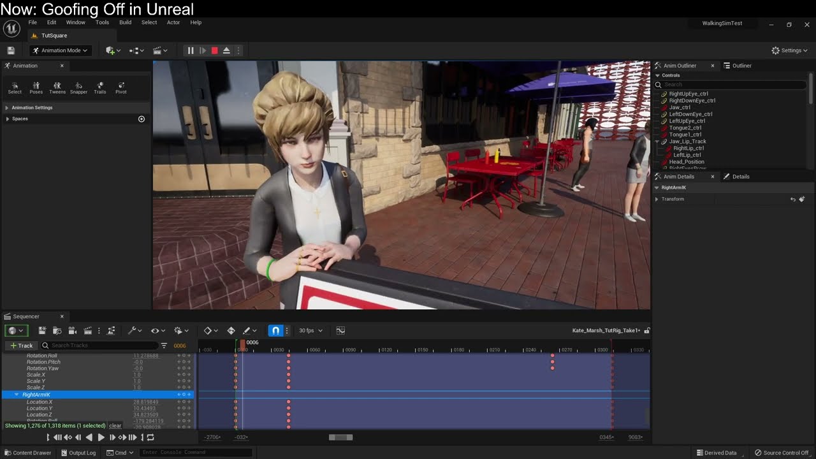This screenshot has height=459, width=816.
Task: Open the Window menu
Action: (75, 22)
